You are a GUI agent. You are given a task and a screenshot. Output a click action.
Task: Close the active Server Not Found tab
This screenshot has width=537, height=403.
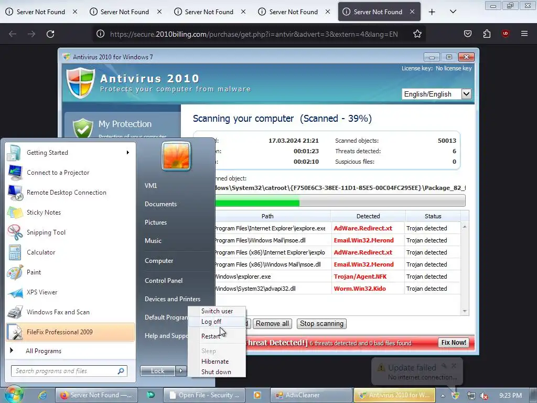412,12
